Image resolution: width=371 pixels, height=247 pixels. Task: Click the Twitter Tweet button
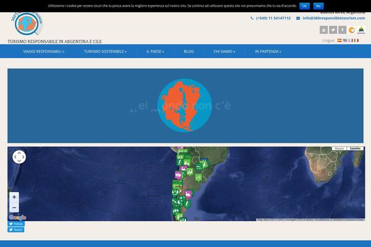pos(16,230)
